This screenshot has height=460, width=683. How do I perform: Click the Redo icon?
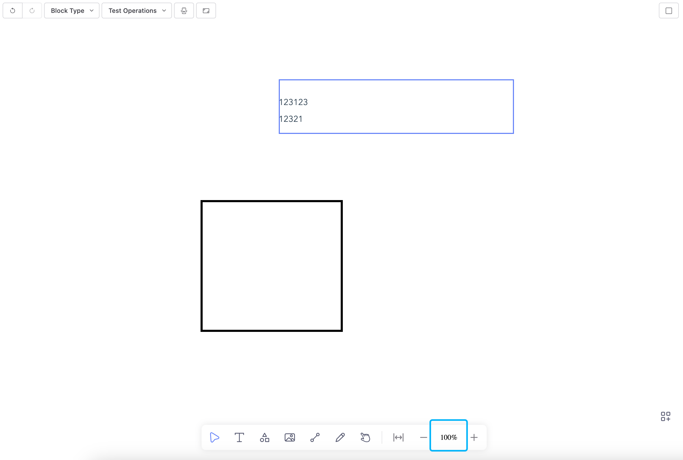pyautogui.click(x=32, y=10)
